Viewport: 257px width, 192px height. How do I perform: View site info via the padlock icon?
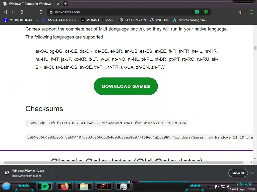click(x=51, y=12)
